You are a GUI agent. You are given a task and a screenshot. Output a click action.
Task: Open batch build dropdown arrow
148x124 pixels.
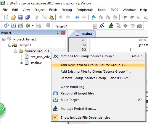33,26
